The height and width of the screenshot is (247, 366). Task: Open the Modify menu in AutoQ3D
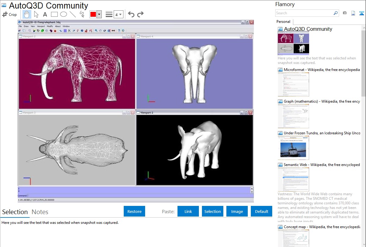pos(50,26)
